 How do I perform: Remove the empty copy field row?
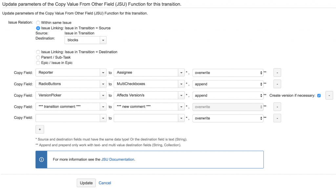click(277, 118)
